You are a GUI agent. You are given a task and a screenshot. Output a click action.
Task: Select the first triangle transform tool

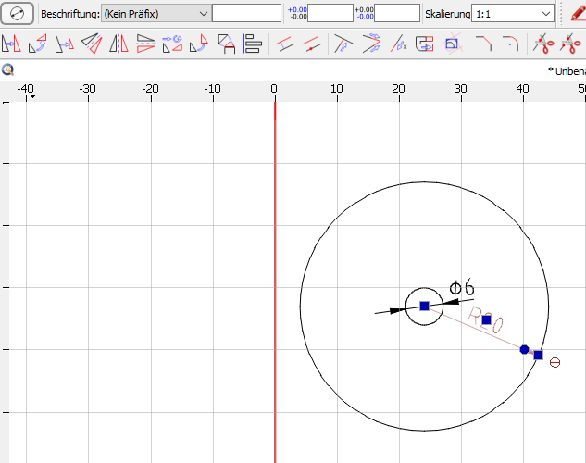(12, 43)
